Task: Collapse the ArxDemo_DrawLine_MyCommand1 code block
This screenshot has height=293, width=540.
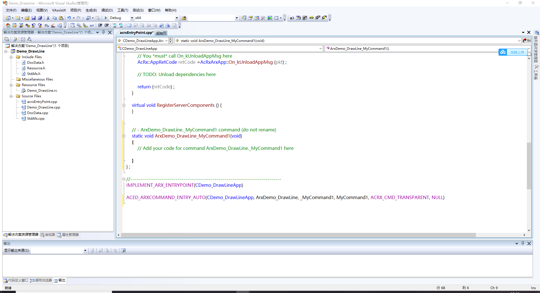Action: (124, 136)
